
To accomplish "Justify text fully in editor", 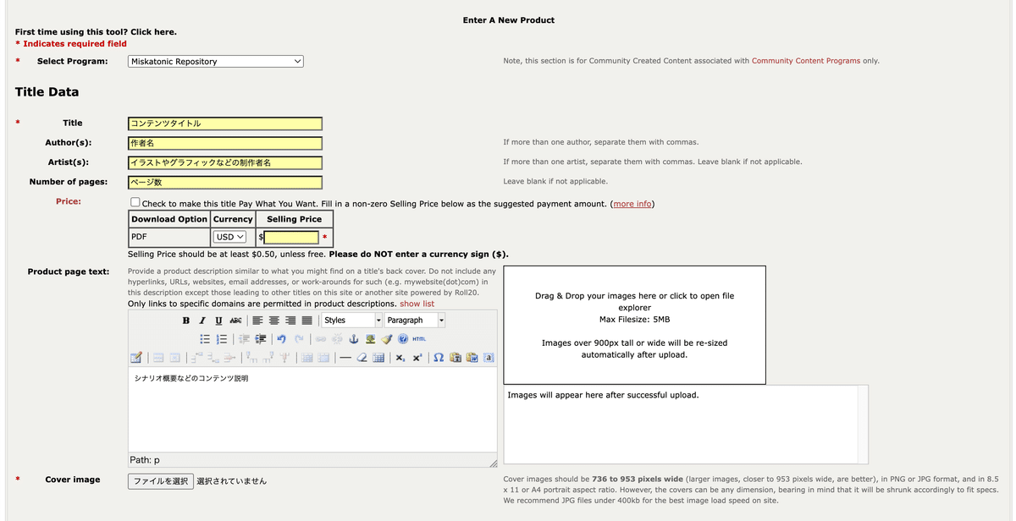I will click(x=306, y=321).
